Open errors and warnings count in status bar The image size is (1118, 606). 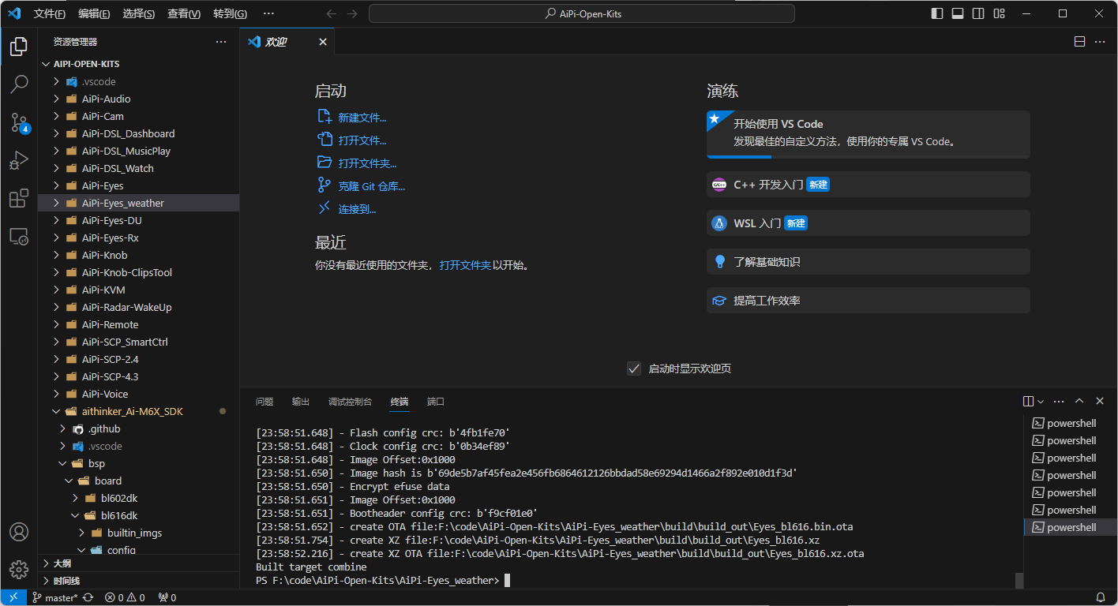(x=125, y=597)
